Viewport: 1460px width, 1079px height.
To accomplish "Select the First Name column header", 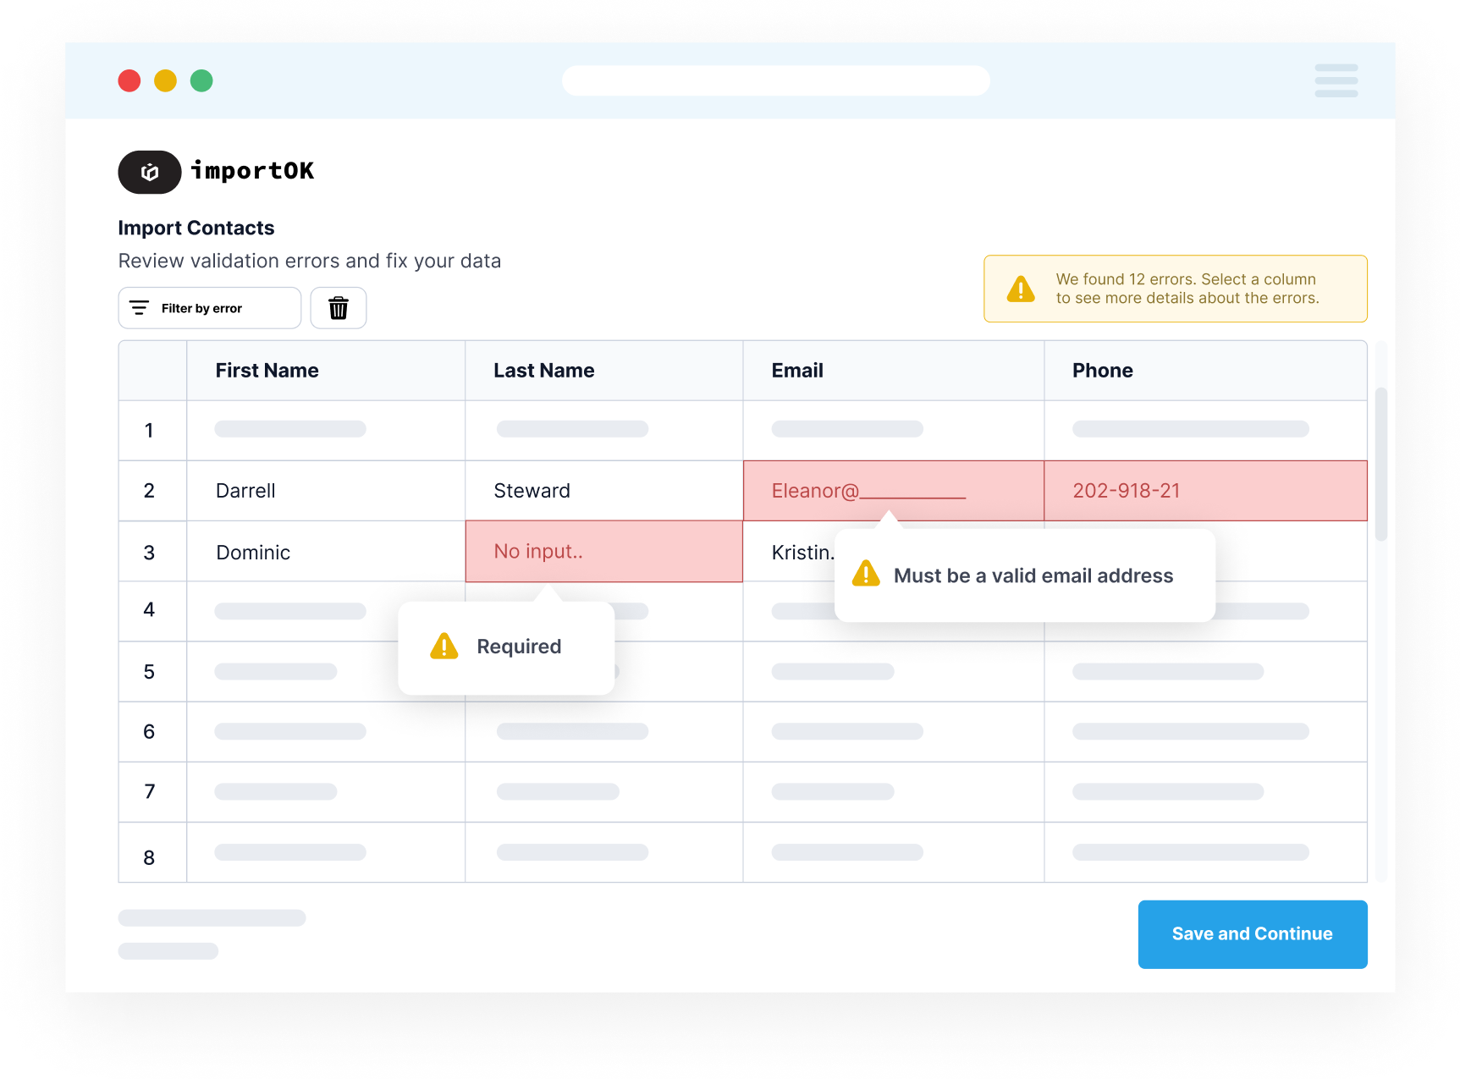I will pyautogui.click(x=326, y=371).
